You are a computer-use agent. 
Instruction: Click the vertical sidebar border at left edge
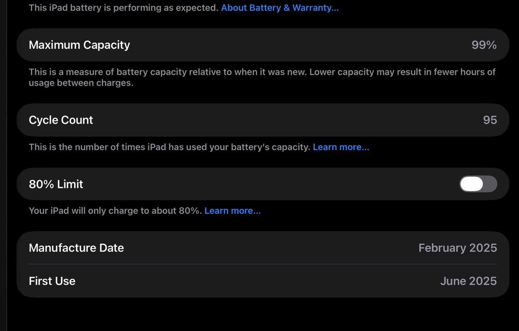point(6,165)
